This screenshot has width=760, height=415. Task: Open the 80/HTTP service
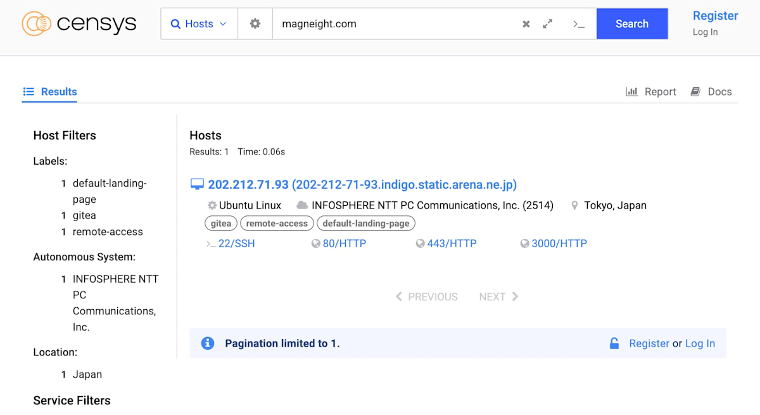[x=344, y=243]
